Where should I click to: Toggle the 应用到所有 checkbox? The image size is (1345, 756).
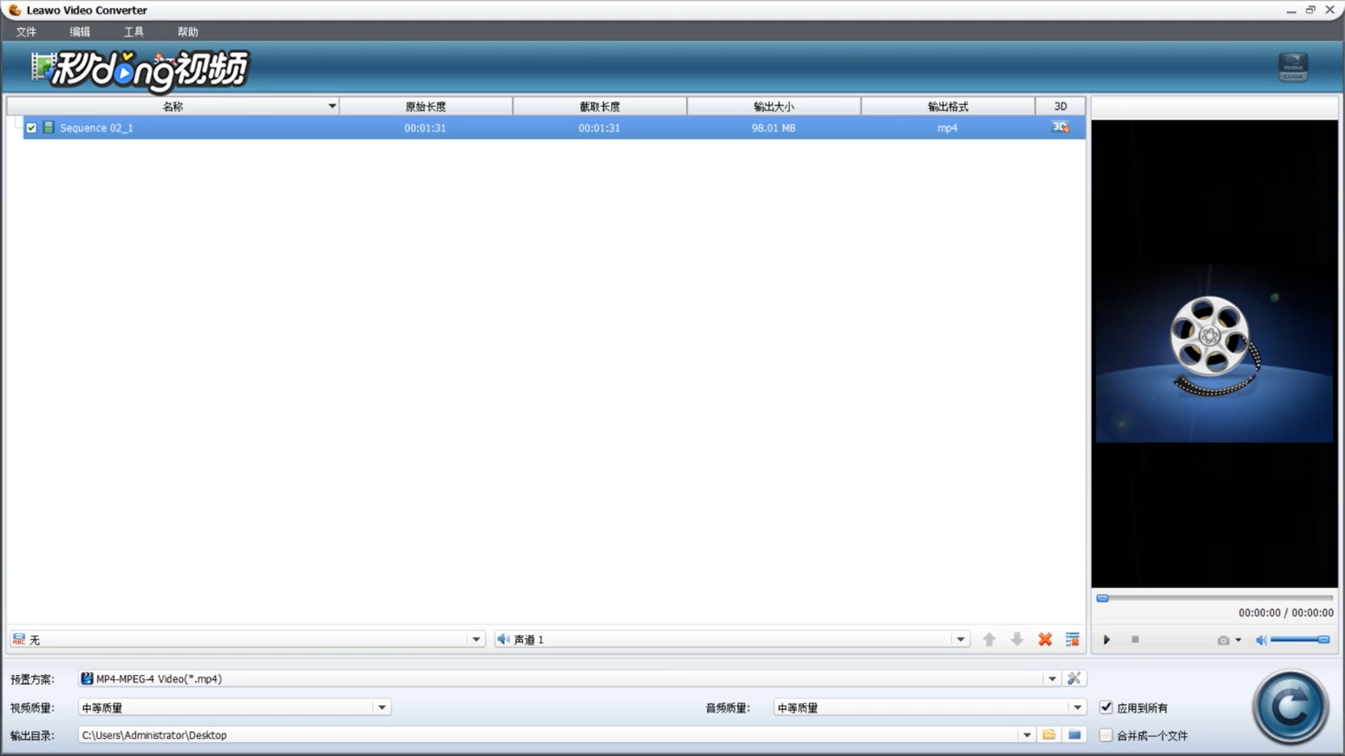pyautogui.click(x=1106, y=707)
